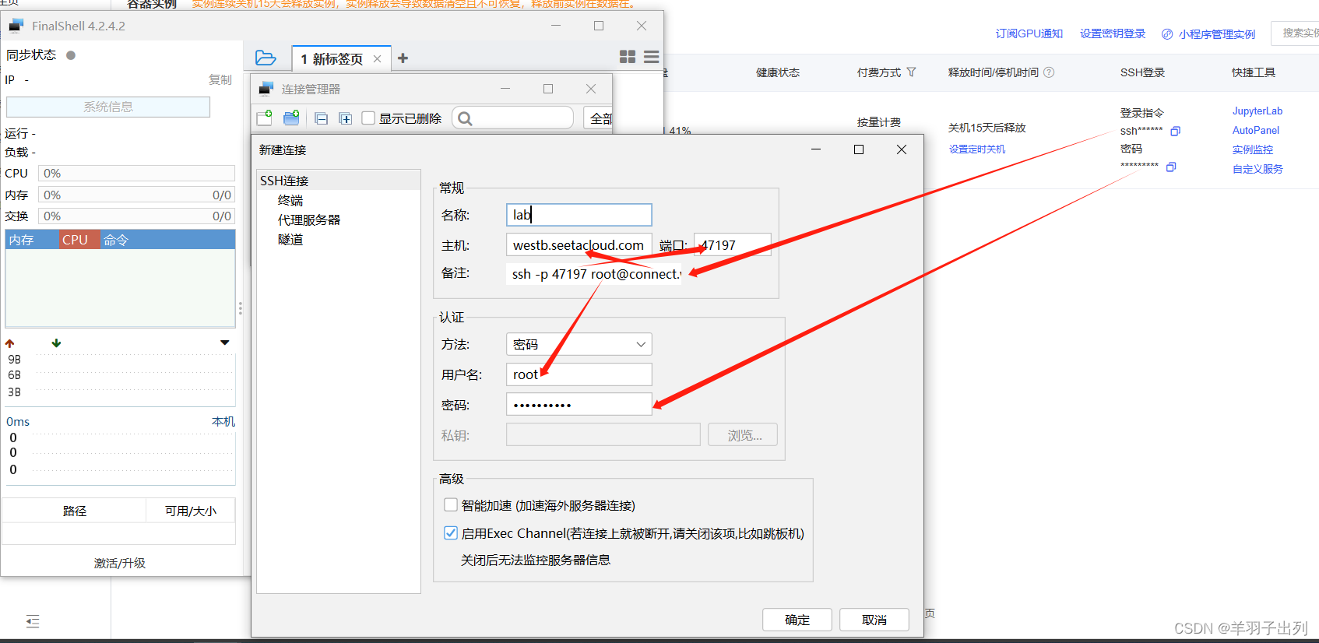Edit the 主机 host field

tap(579, 245)
